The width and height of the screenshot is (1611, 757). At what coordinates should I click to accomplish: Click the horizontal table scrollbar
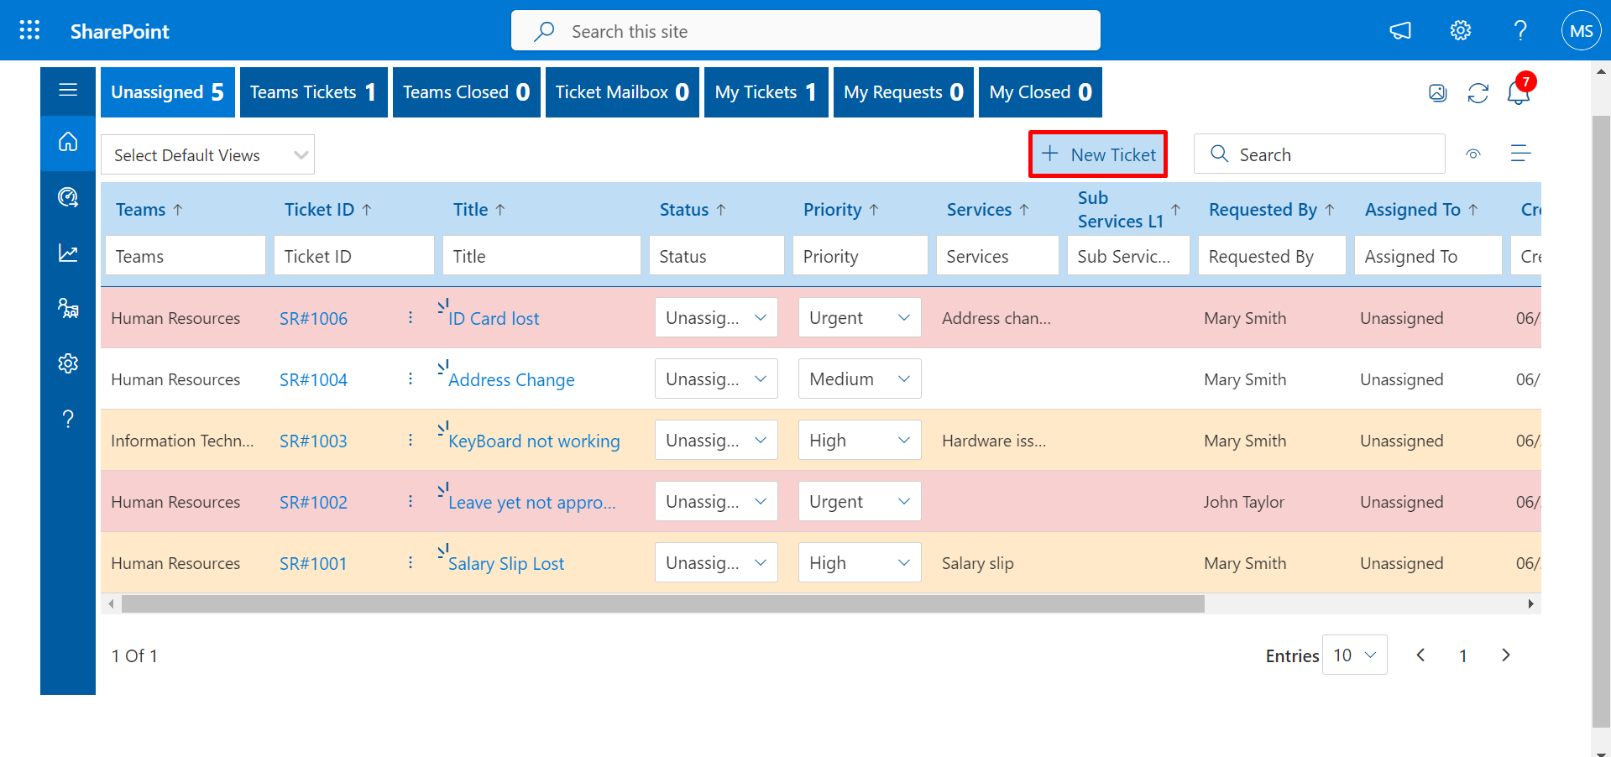point(663,603)
